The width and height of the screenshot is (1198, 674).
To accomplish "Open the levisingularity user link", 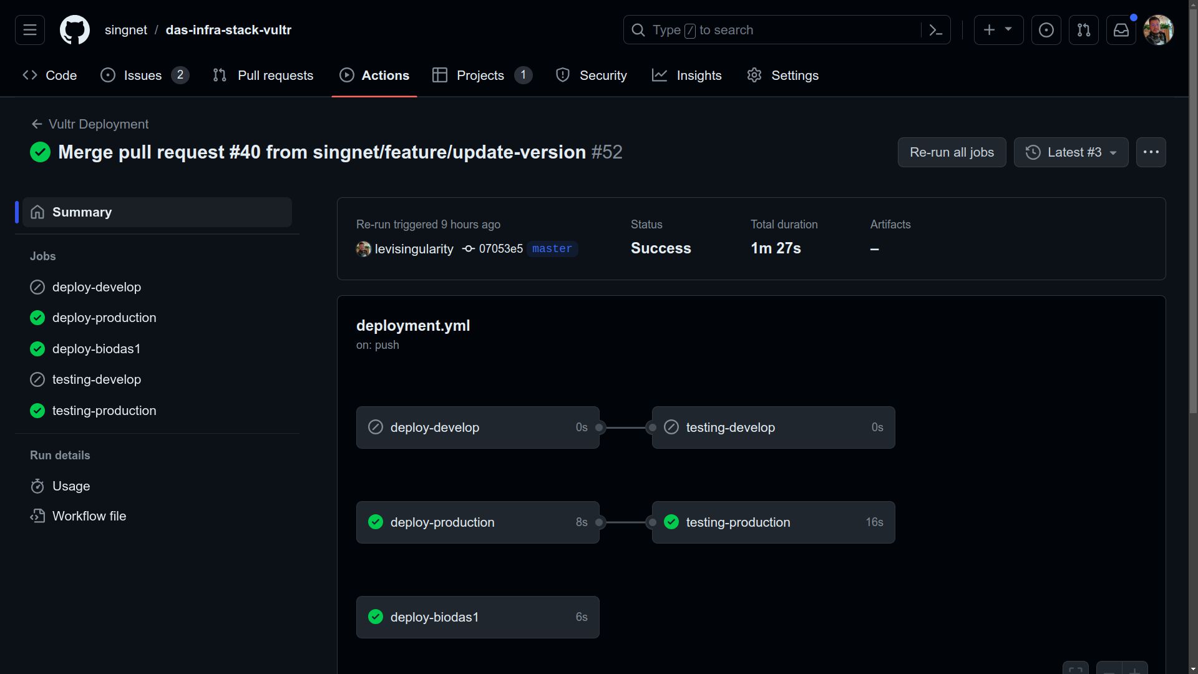I will (x=414, y=249).
